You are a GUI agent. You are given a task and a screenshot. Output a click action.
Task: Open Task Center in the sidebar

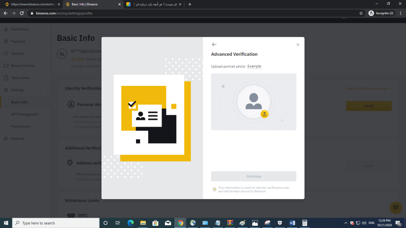pyautogui.click(x=21, y=78)
